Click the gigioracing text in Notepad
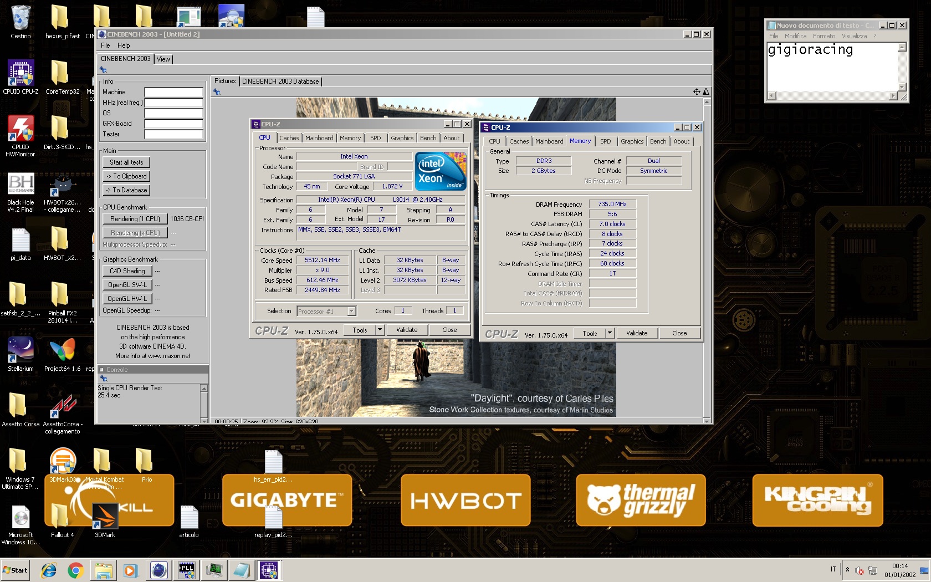The image size is (931, 582). click(810, 49)
